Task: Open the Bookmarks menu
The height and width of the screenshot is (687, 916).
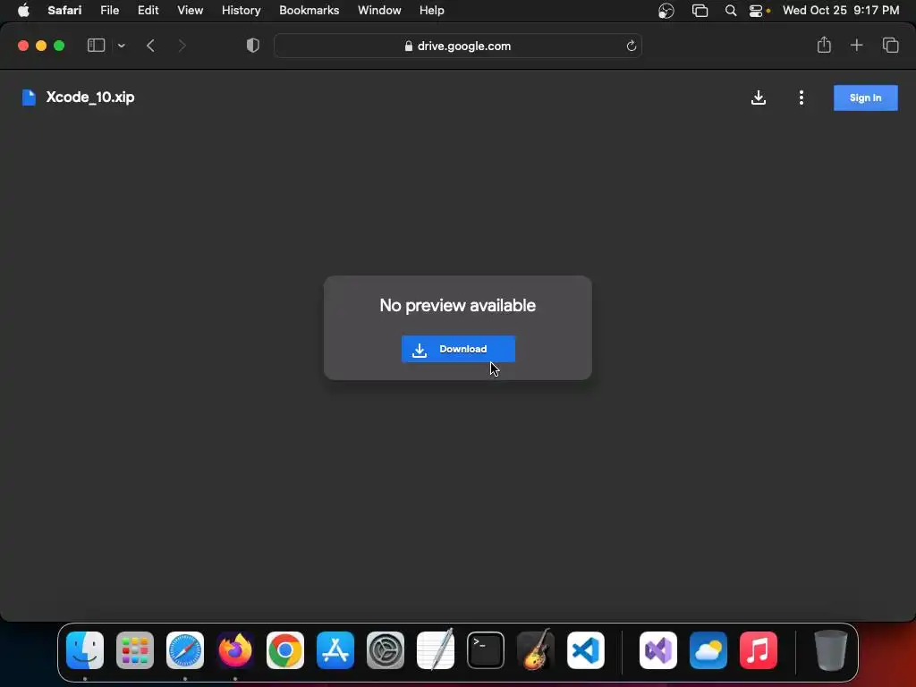Action: (x=309, y=11)
